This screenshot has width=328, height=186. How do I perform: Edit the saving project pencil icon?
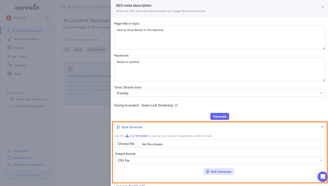coord(176,105)
